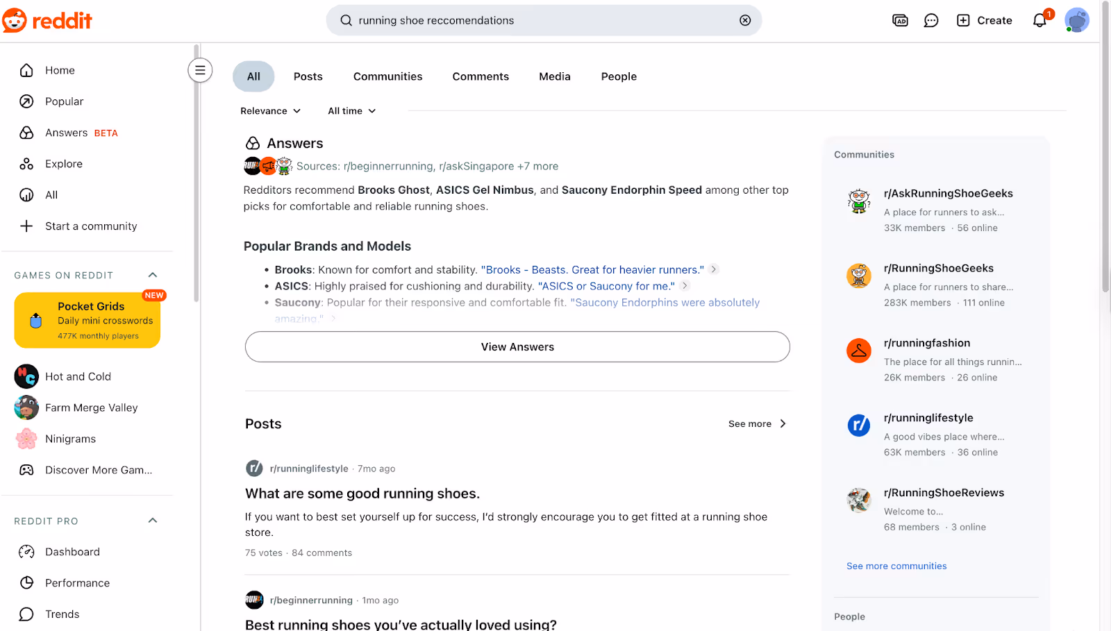1111x631 pixels.
Task: Open the Relevance sort dropdown
Action: tap(271, 111)
